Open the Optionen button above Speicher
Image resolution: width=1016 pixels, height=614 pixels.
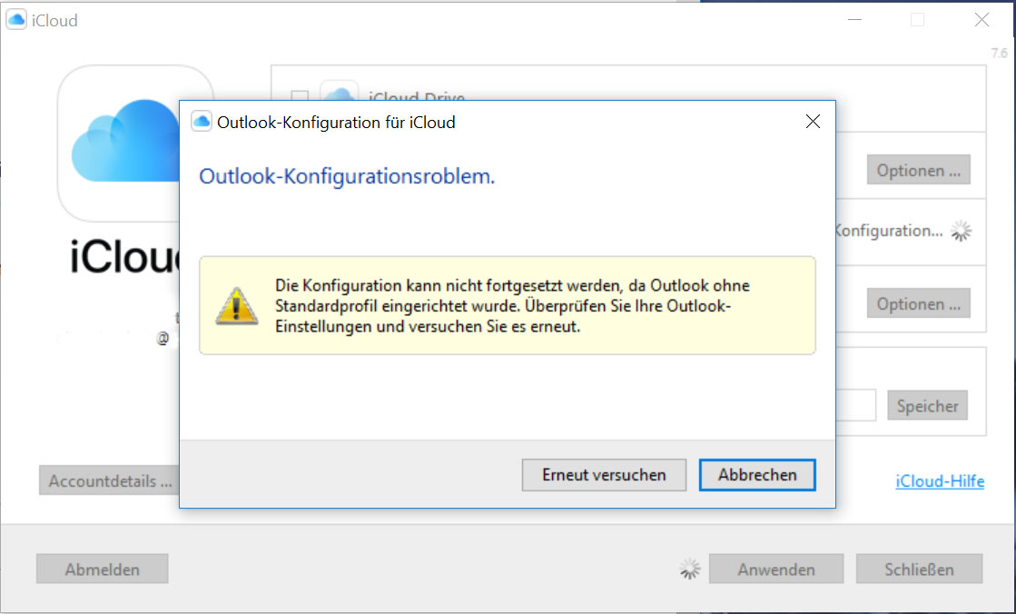point(918,303)
